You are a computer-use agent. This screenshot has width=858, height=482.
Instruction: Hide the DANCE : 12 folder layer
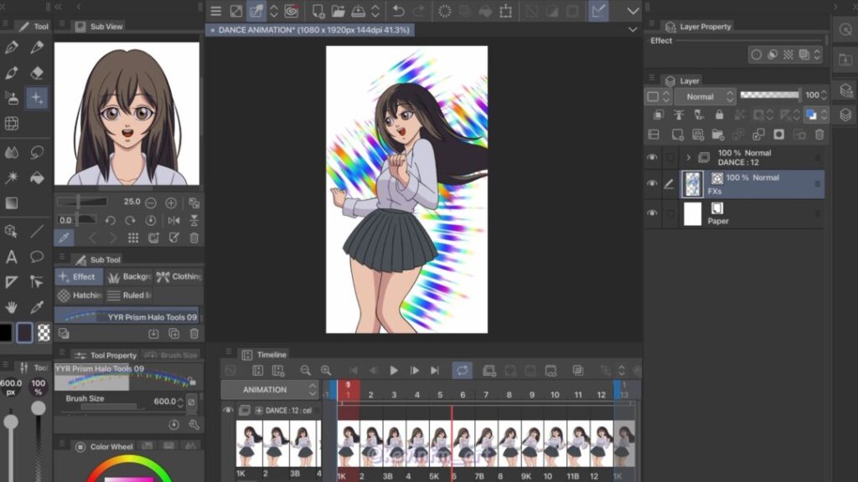click(652, 157)
